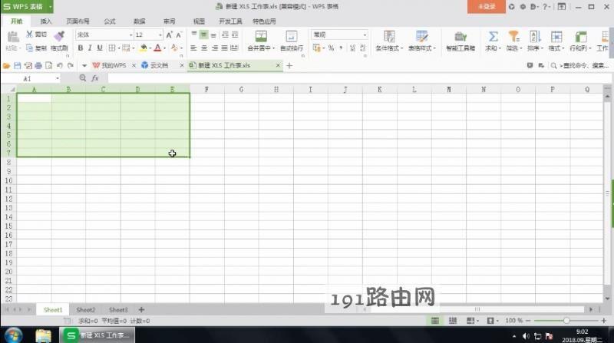Switch to Sheet3 tab
The width and height of the screenshot is (614, 343).
(118, 310)
